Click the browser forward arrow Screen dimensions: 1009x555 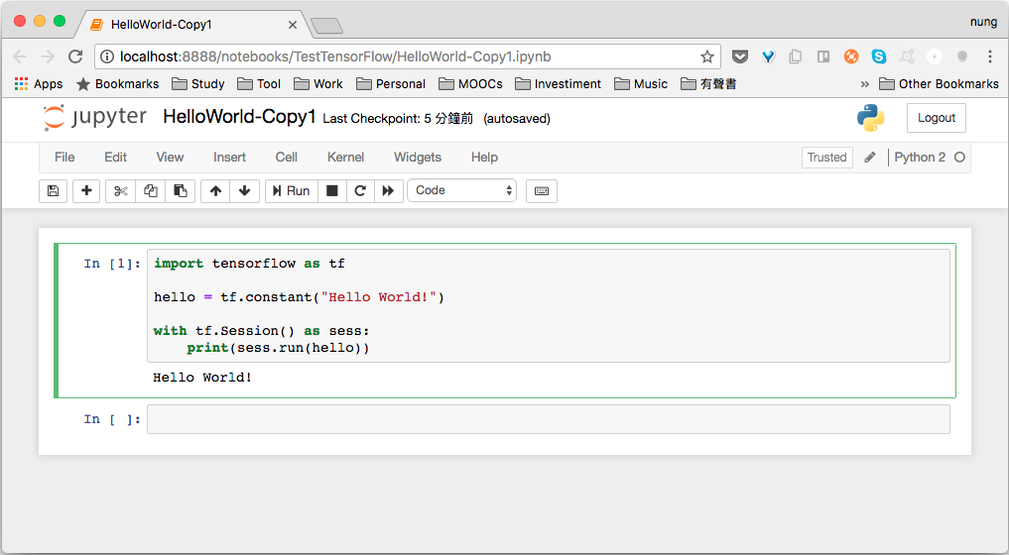coord(48,56)
